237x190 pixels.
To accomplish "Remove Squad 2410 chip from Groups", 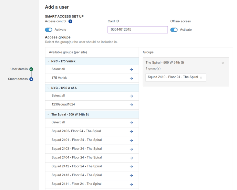I will [201, 78].
